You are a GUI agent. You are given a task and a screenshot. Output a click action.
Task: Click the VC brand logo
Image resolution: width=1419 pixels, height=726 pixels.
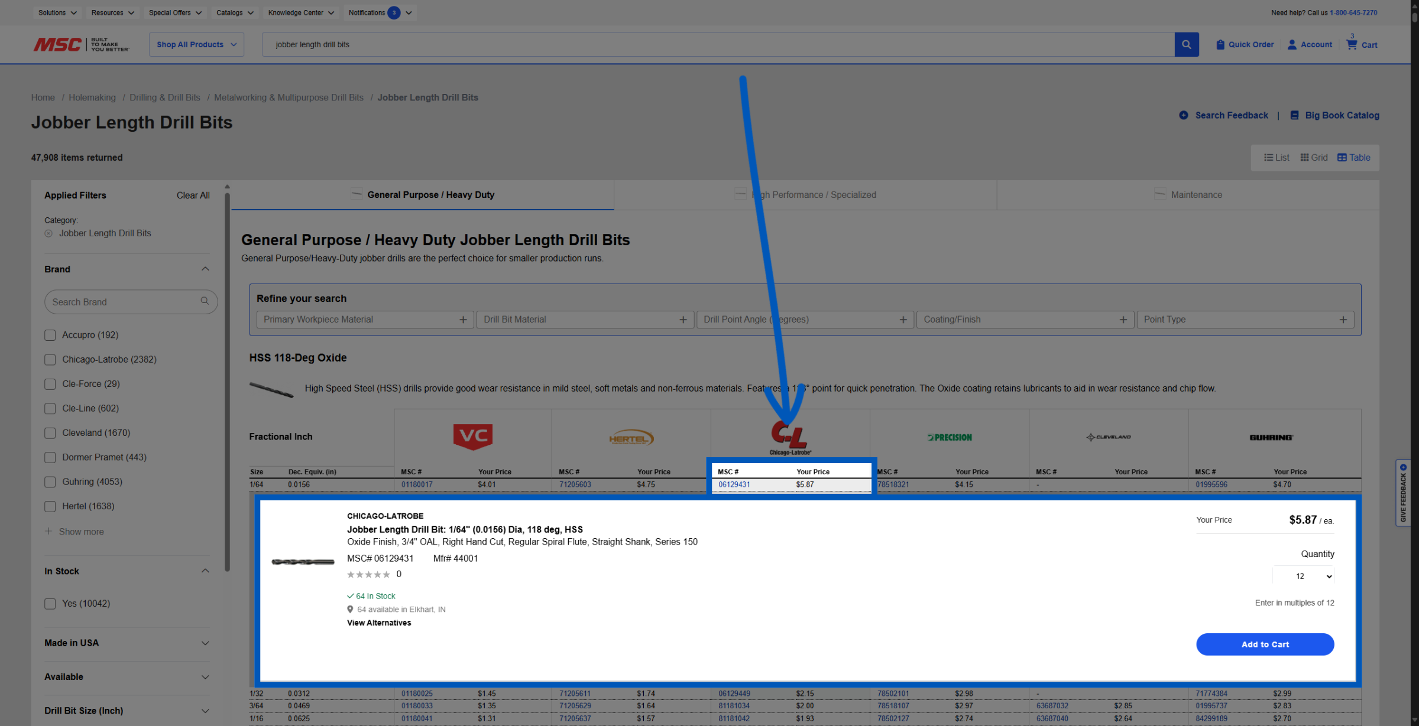473,437
